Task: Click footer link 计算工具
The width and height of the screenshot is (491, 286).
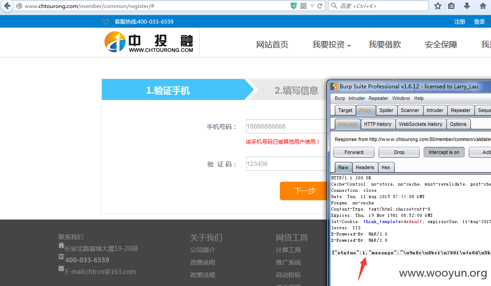Action: [288, 250]
